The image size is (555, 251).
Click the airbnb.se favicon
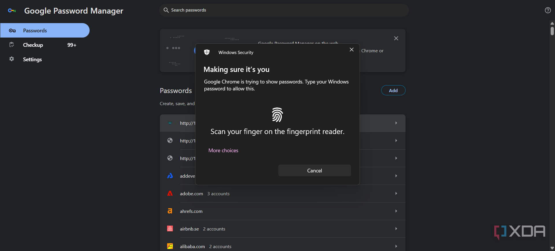170,229
